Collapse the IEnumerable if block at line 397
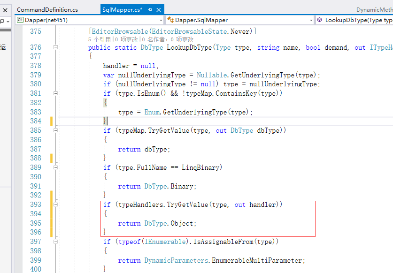Image resolution: width=393 pixels, height=273 pixels. click(56, 242)
